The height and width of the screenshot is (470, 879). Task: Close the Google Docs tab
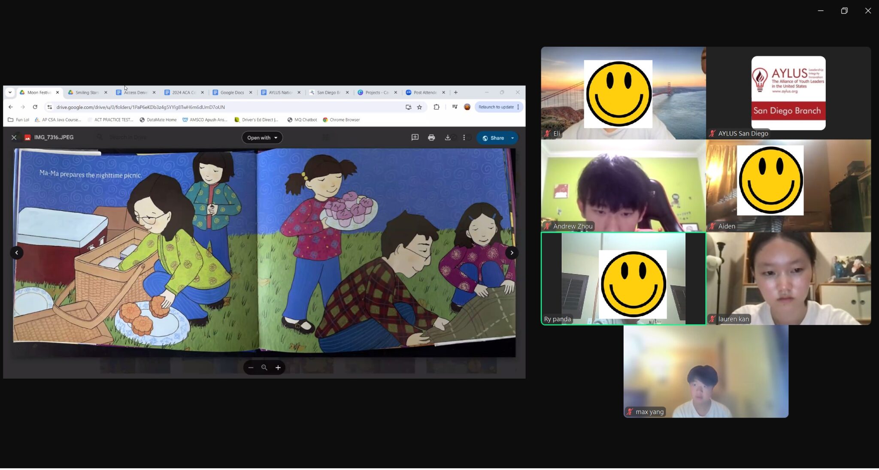click(251, 93)
